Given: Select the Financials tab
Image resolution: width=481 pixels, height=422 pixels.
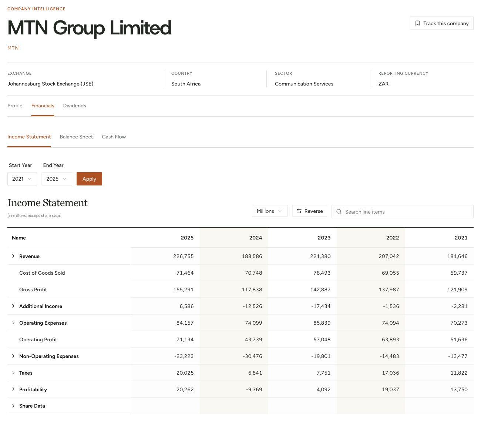Looking at the screenshot, I should tap(43, 105).
